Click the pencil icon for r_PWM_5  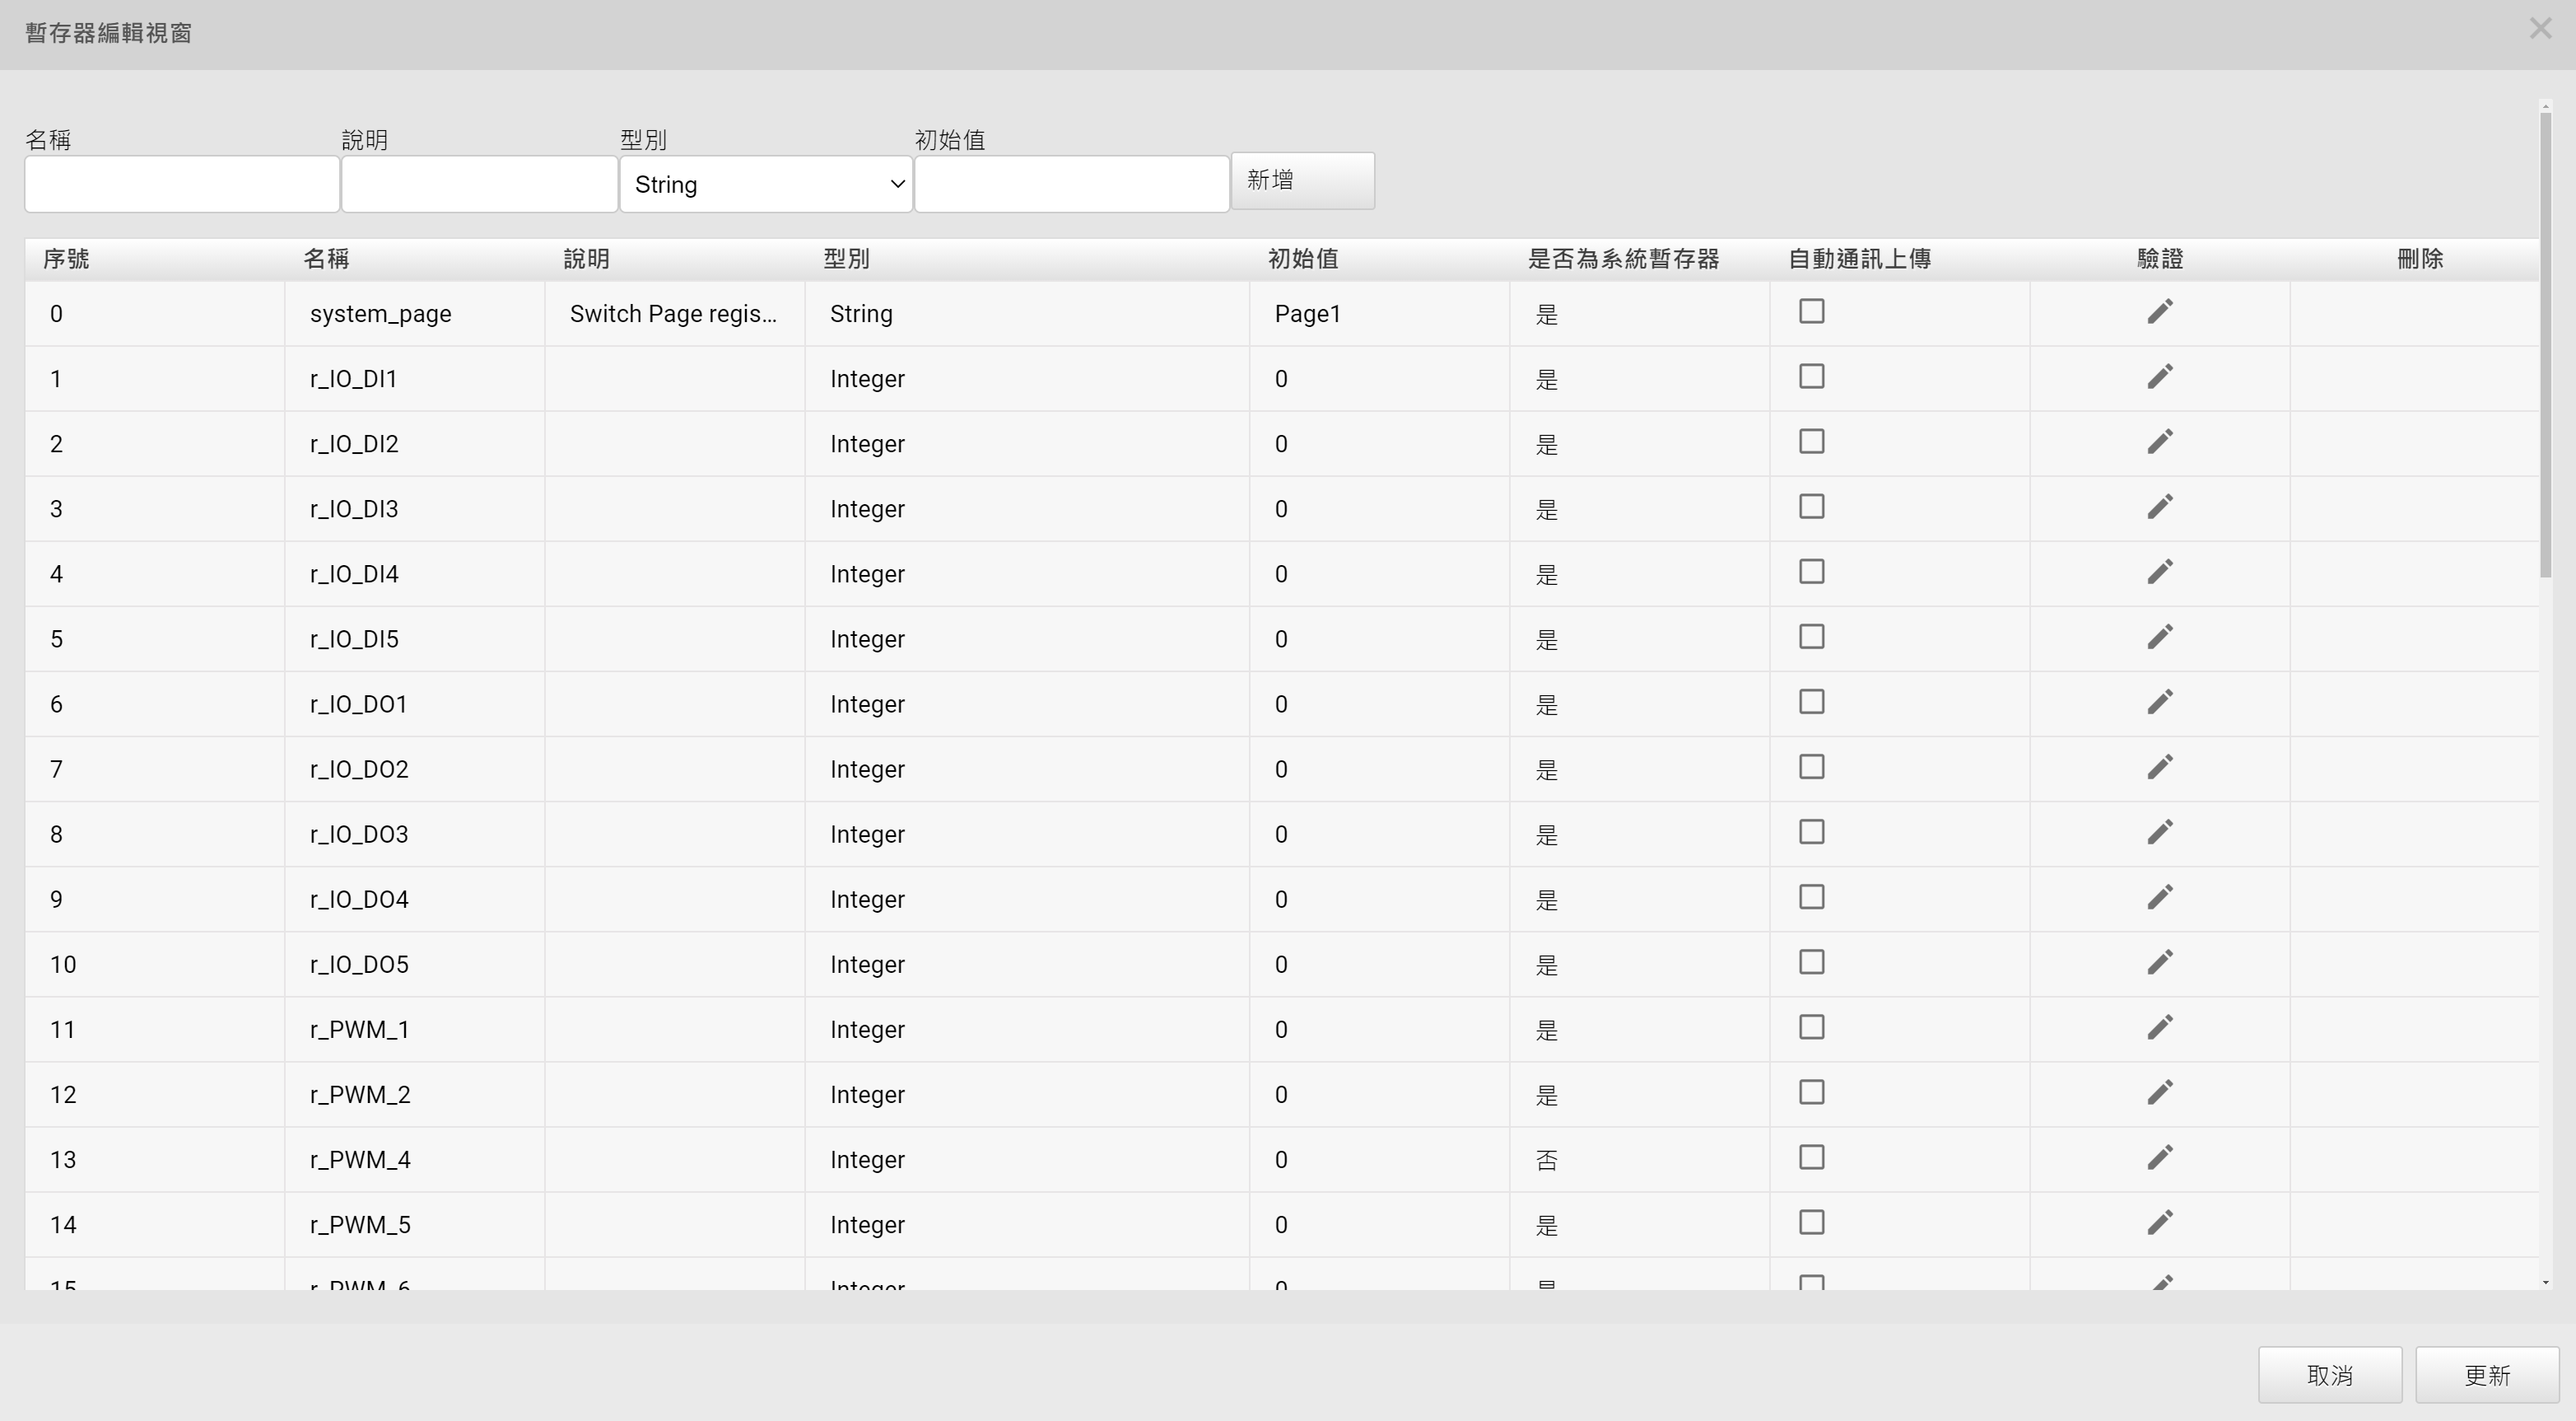click(x=2160, y=1222)
